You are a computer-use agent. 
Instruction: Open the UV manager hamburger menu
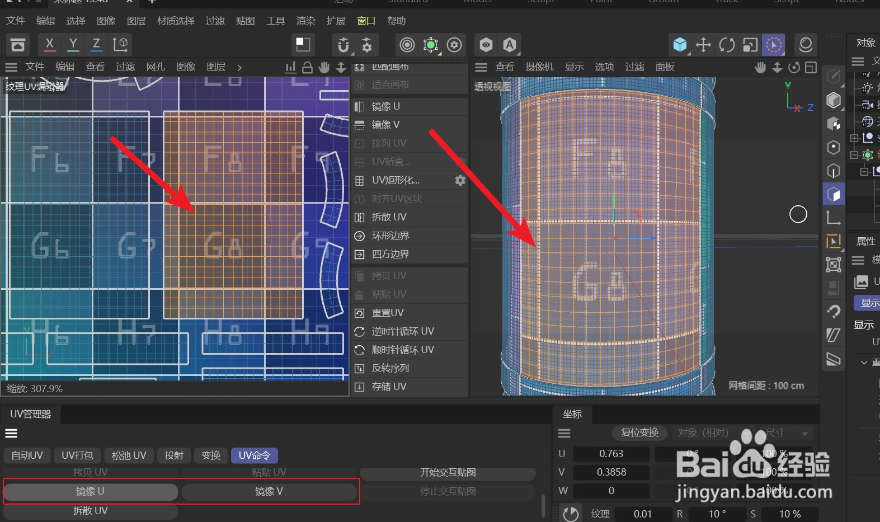(11, 434)
